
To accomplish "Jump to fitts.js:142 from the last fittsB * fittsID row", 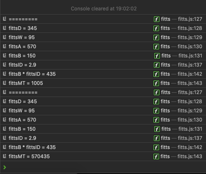I will (190, 147).
